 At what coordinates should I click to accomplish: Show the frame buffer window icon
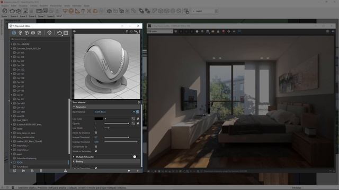coord(66,33)
